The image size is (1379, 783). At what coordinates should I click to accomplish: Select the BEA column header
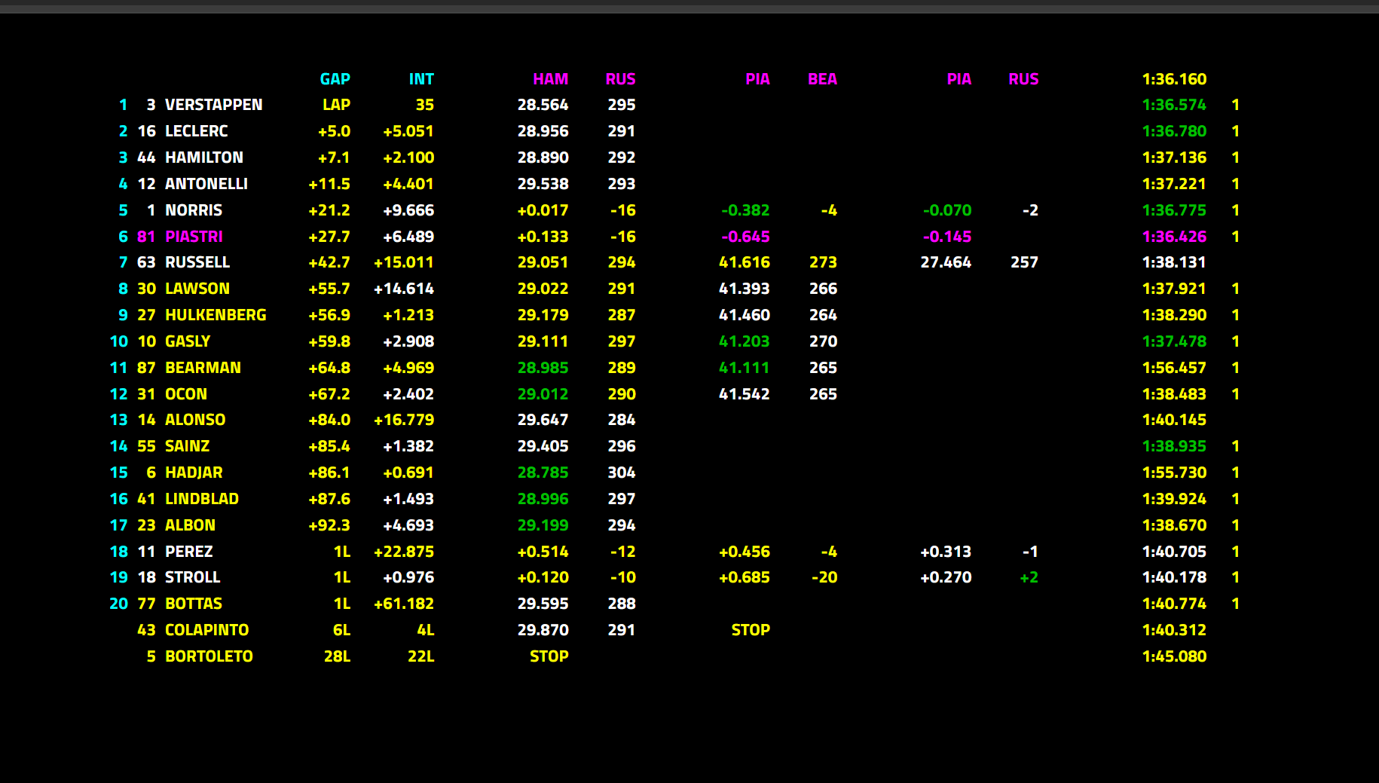coord(822,79)
